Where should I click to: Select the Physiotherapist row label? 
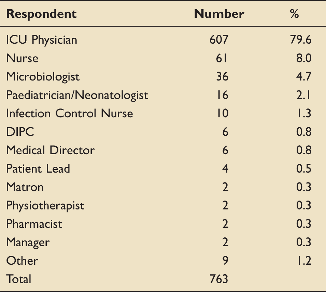click(x=45, y=206)
